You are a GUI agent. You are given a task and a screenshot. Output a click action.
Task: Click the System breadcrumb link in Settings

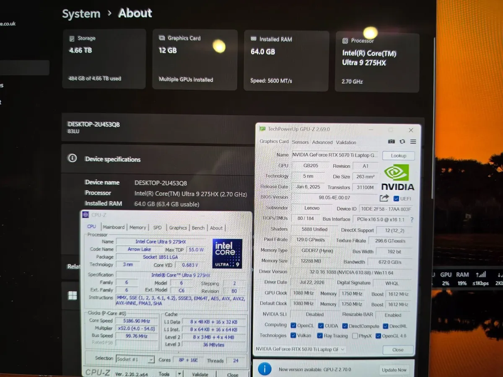[81, 14]
